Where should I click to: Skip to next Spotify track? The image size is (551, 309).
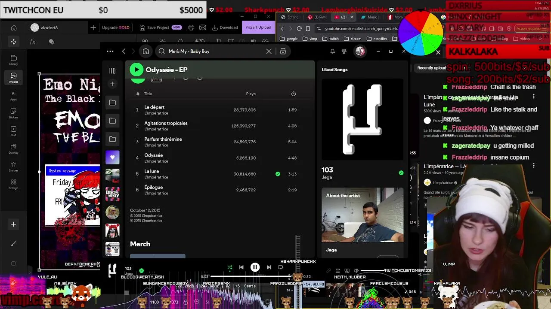[269, 267]
